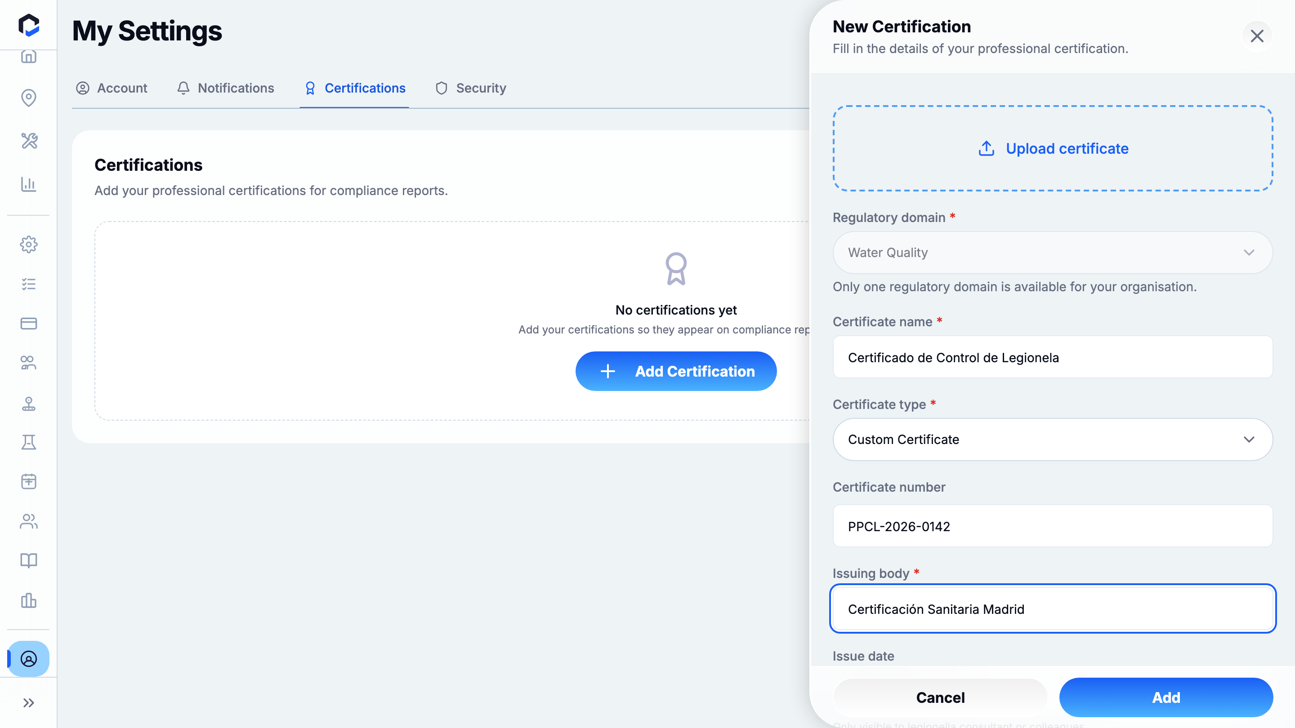1295x728 pixels.
Task: Open the open-book sidebar icon
Action: (29, 561)
